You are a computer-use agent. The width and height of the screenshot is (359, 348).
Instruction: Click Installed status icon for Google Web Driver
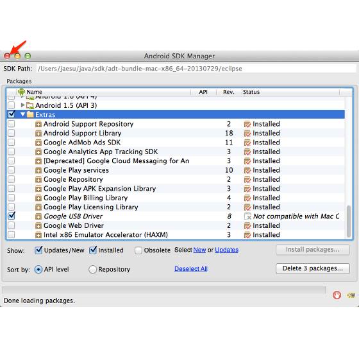click(x=247, y=226)
